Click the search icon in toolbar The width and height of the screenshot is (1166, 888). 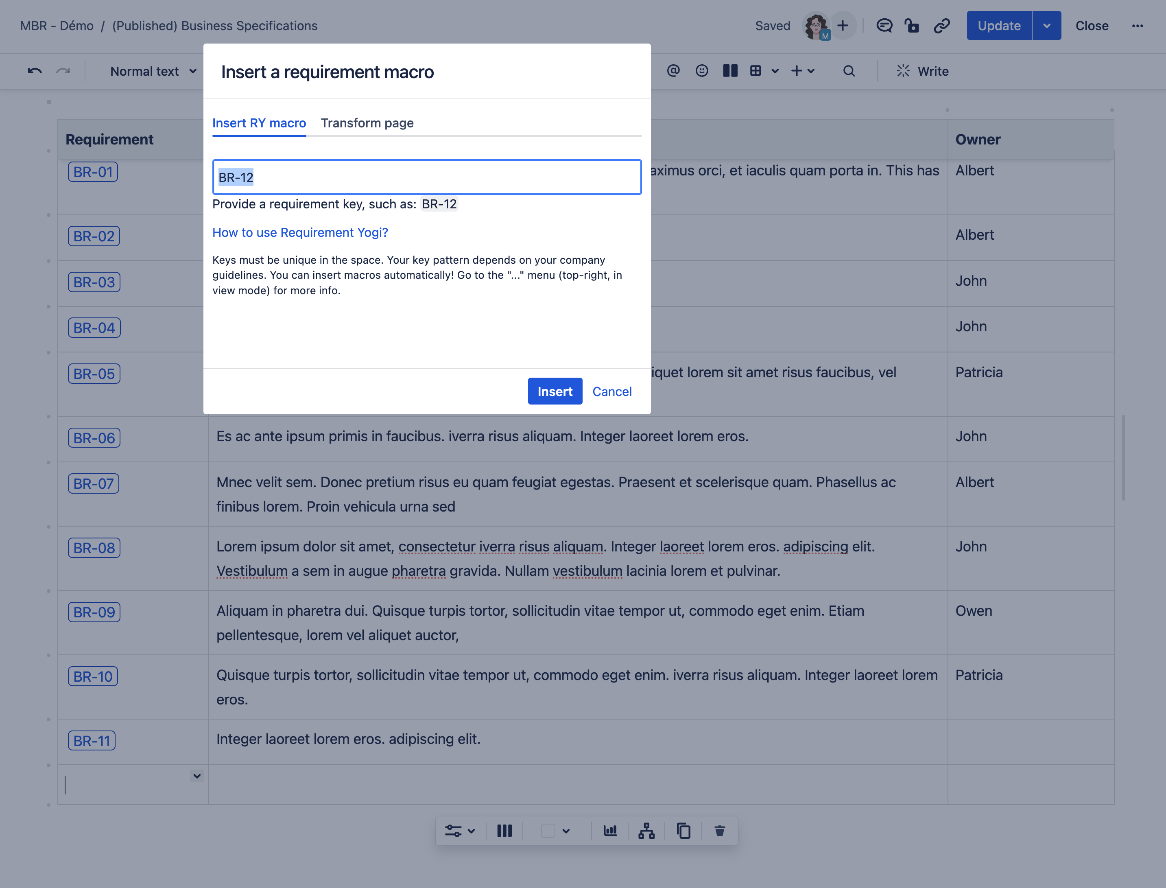click(x=849, y=71)
